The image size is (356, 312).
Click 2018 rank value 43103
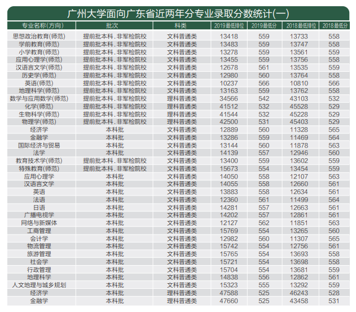(x=299, y=99)
